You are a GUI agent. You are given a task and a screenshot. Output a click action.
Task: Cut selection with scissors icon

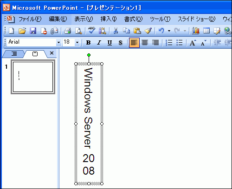click(116, 31)
